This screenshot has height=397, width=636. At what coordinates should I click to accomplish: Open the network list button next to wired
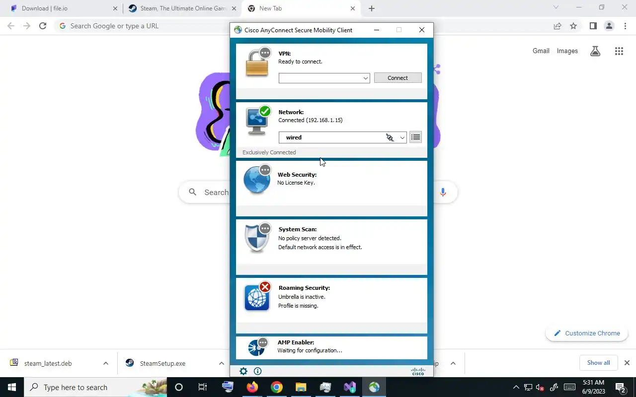tap(415, 137)
